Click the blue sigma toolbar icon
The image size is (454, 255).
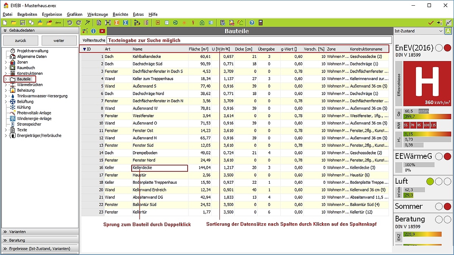click(x=126, y=23)
